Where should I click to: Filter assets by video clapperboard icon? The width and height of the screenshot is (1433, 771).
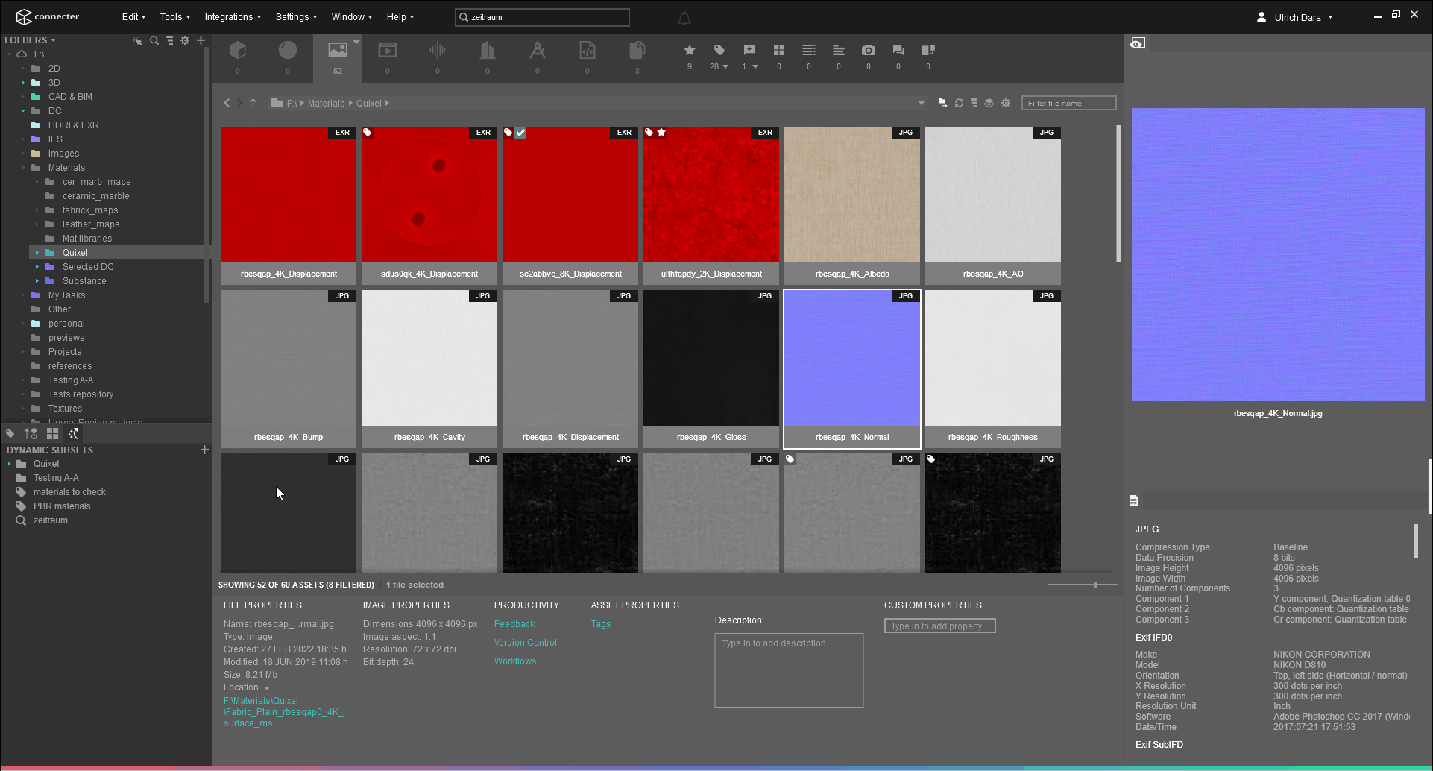click(388, 50)
